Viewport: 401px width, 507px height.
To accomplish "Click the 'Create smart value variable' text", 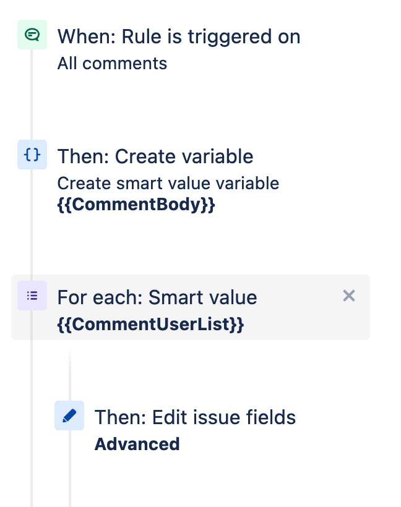I will point(168,183).
